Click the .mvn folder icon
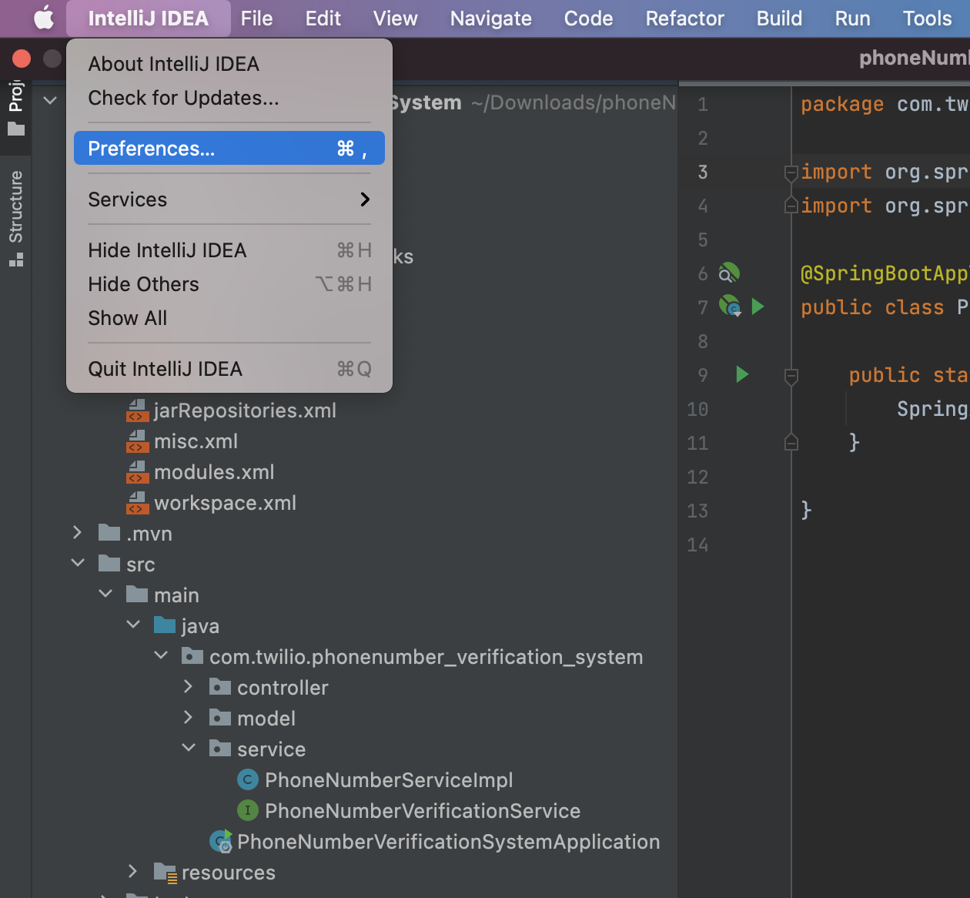970x898 pixels. (109, 533)
